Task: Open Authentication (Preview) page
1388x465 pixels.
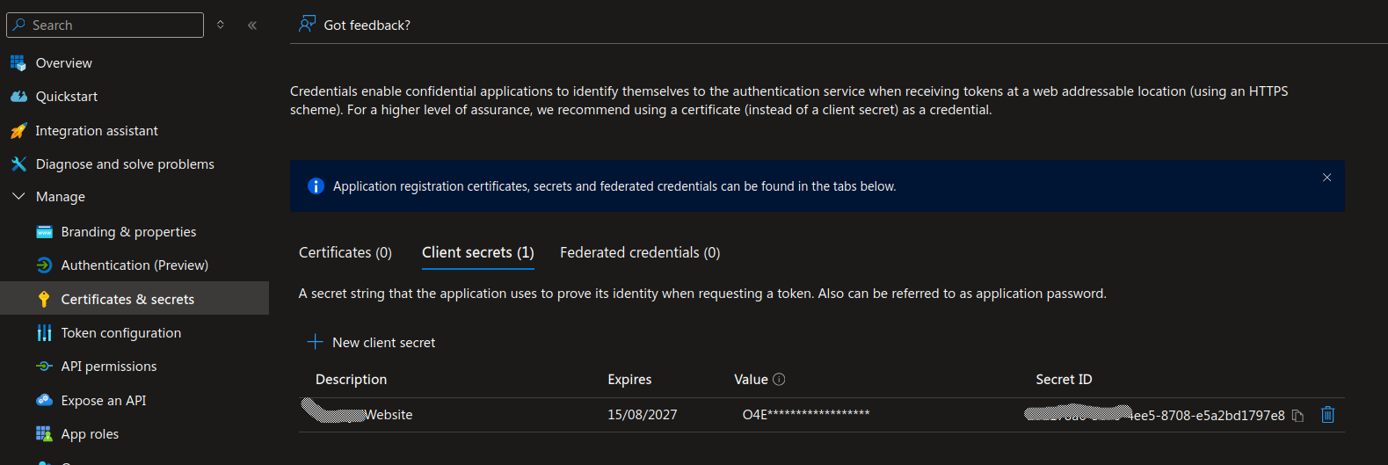Action: [134, 265]
